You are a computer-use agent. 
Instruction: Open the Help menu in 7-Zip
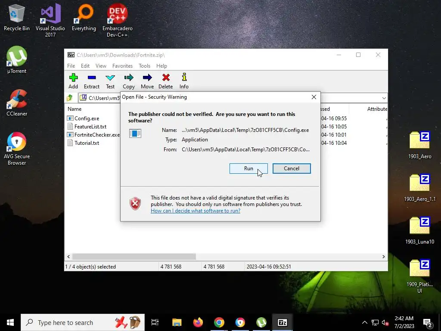tap(161, 66)
